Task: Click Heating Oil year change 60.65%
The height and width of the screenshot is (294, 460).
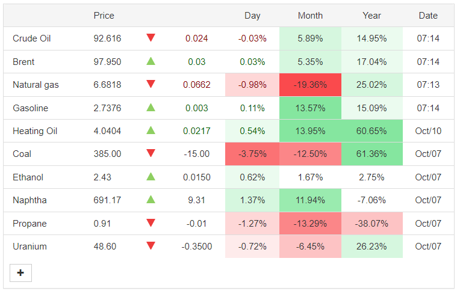Action: click(371, 131)
